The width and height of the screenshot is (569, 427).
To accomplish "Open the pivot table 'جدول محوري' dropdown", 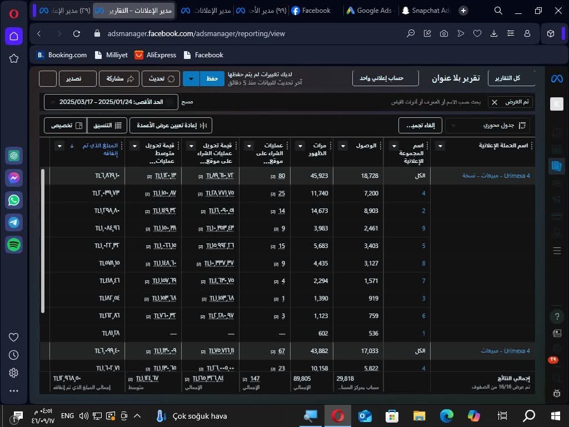I will click(x=488, y=126).
